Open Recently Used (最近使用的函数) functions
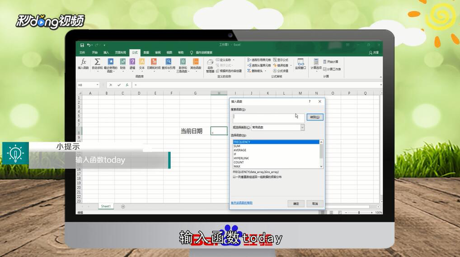The image size is (460, 257). coord(111,65)
